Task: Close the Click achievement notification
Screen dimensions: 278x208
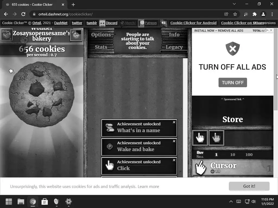Action: [174, 160]
